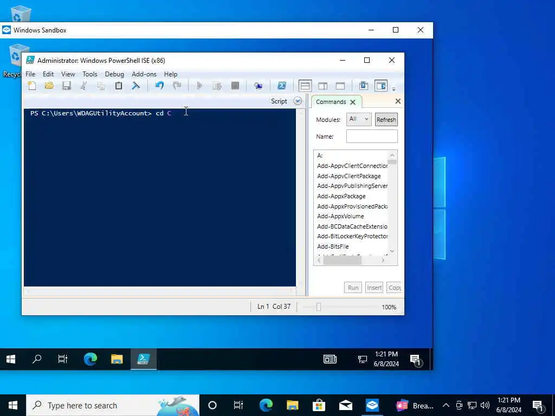Open the Tools menu
Image resolution: width=555 pixels, height=416 pixels.
tap(90, 74)
